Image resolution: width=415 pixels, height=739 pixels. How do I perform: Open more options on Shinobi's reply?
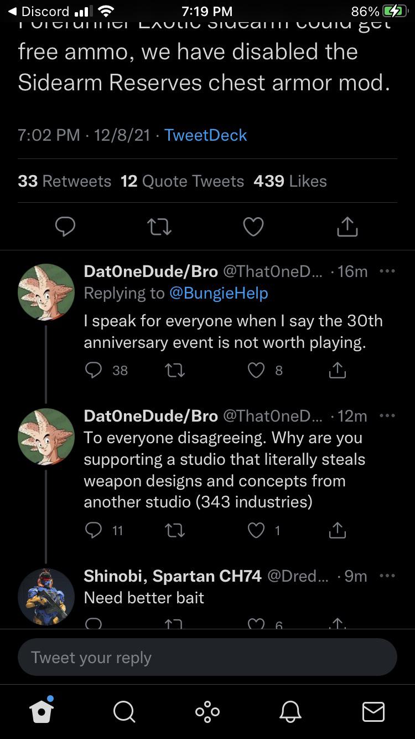coord(387,576)
